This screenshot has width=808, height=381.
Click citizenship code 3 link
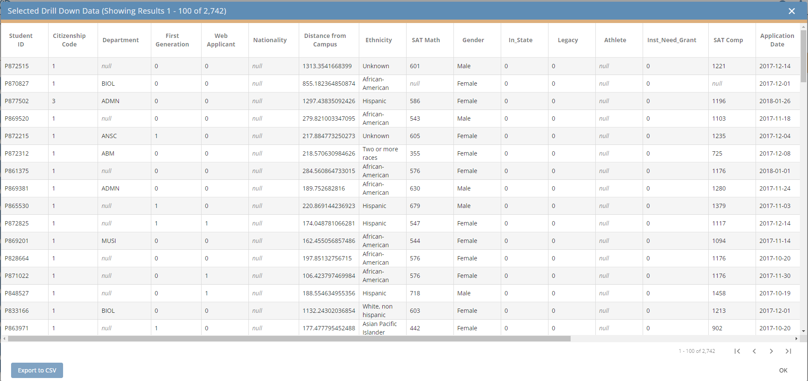coord(54,101)
